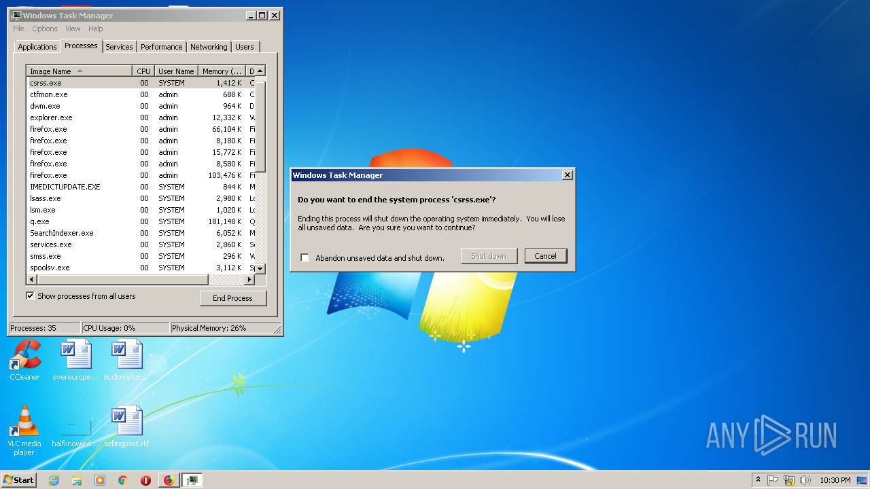Image resolution: width=870 pixels, height=489 pixels.
Task: Select the IMEDICTUPDATE.EXE process row
Action: point(141,187)
